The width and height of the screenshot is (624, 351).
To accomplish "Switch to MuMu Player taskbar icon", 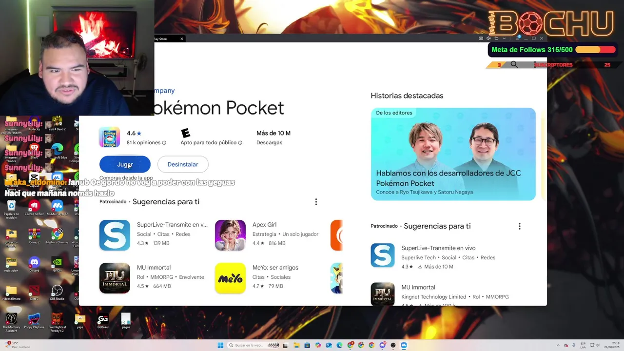I will coord(404,345).
